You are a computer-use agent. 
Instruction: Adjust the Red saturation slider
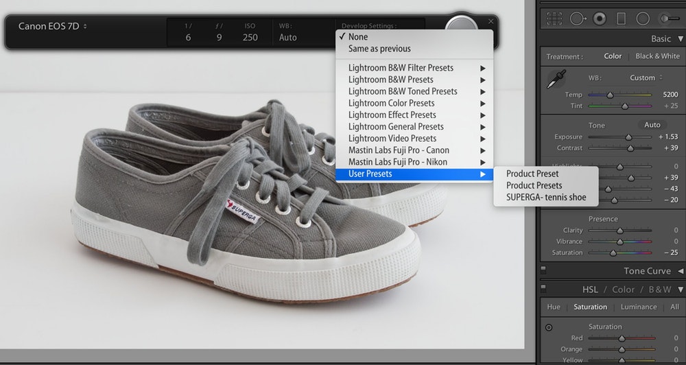(622, 338)
